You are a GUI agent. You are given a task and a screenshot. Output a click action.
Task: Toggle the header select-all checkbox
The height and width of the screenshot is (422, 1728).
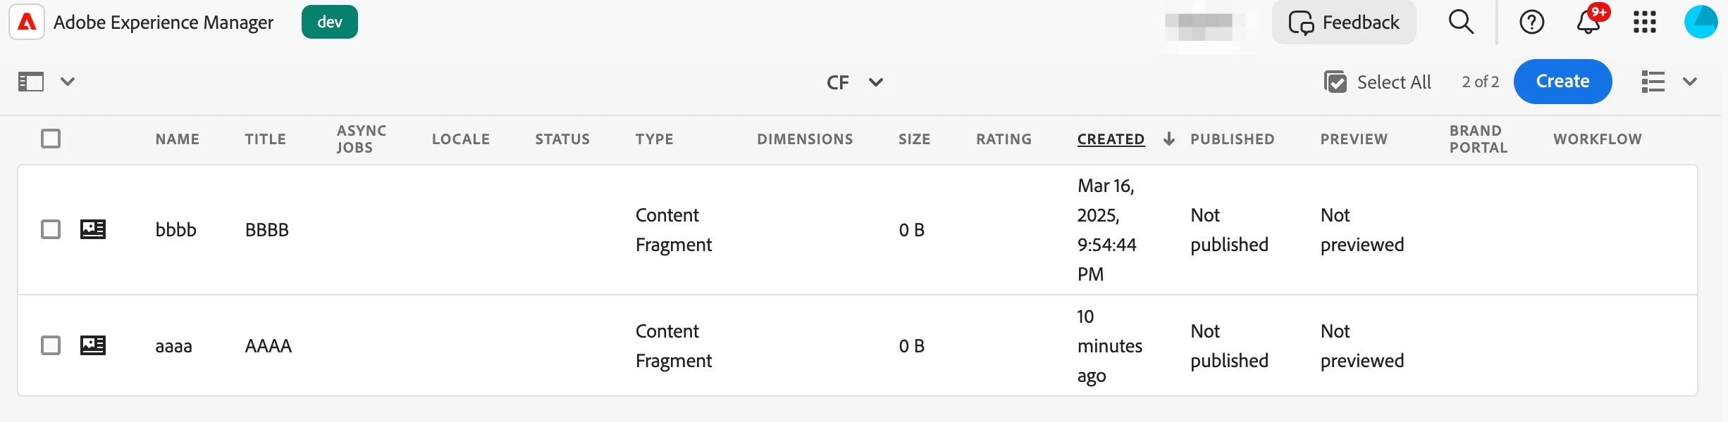click(x=51, y=139)
